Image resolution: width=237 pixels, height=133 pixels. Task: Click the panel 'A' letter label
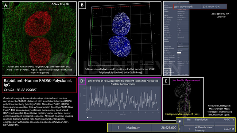pyautogui.click(x=5, y=5)
